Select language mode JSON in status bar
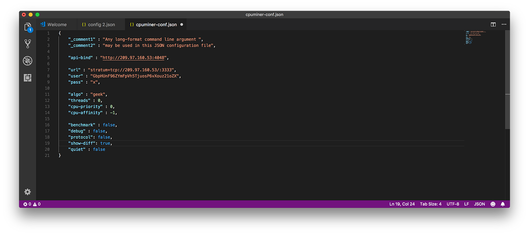This screenshot has height=235, width=529. pos(480,204)
